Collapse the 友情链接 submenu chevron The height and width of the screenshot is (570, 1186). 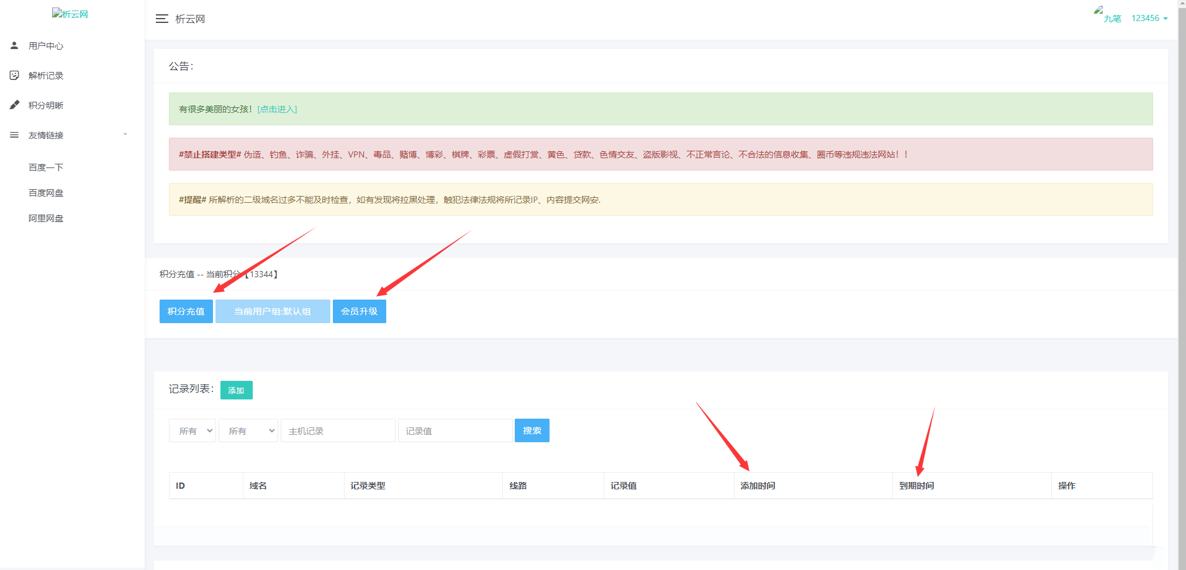click(x=125, y=135)
